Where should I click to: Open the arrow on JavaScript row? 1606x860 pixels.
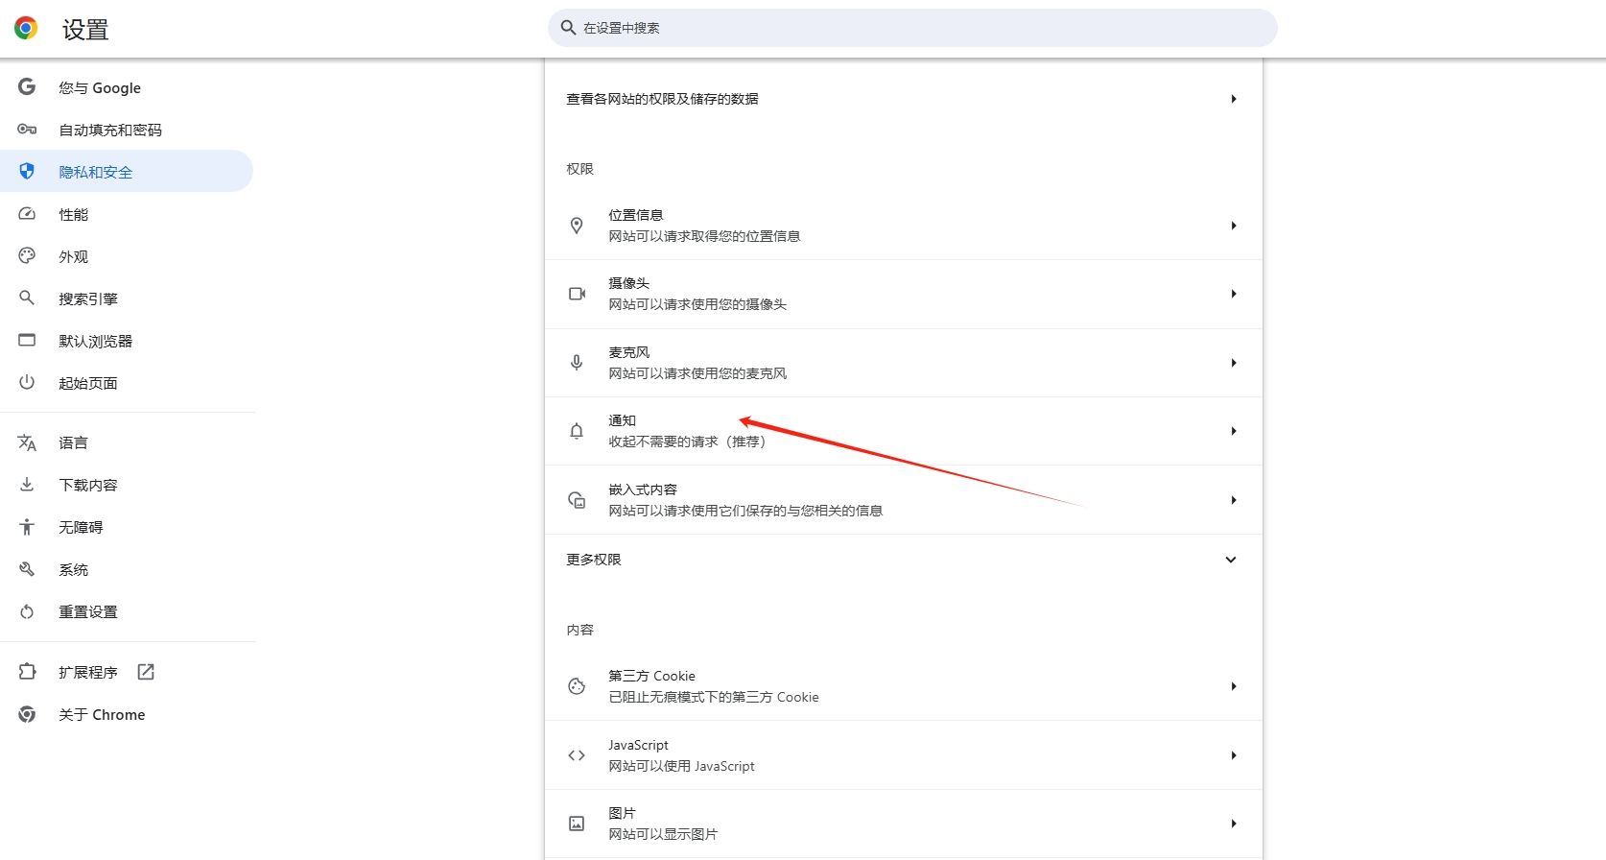[x=1234, y=755]
